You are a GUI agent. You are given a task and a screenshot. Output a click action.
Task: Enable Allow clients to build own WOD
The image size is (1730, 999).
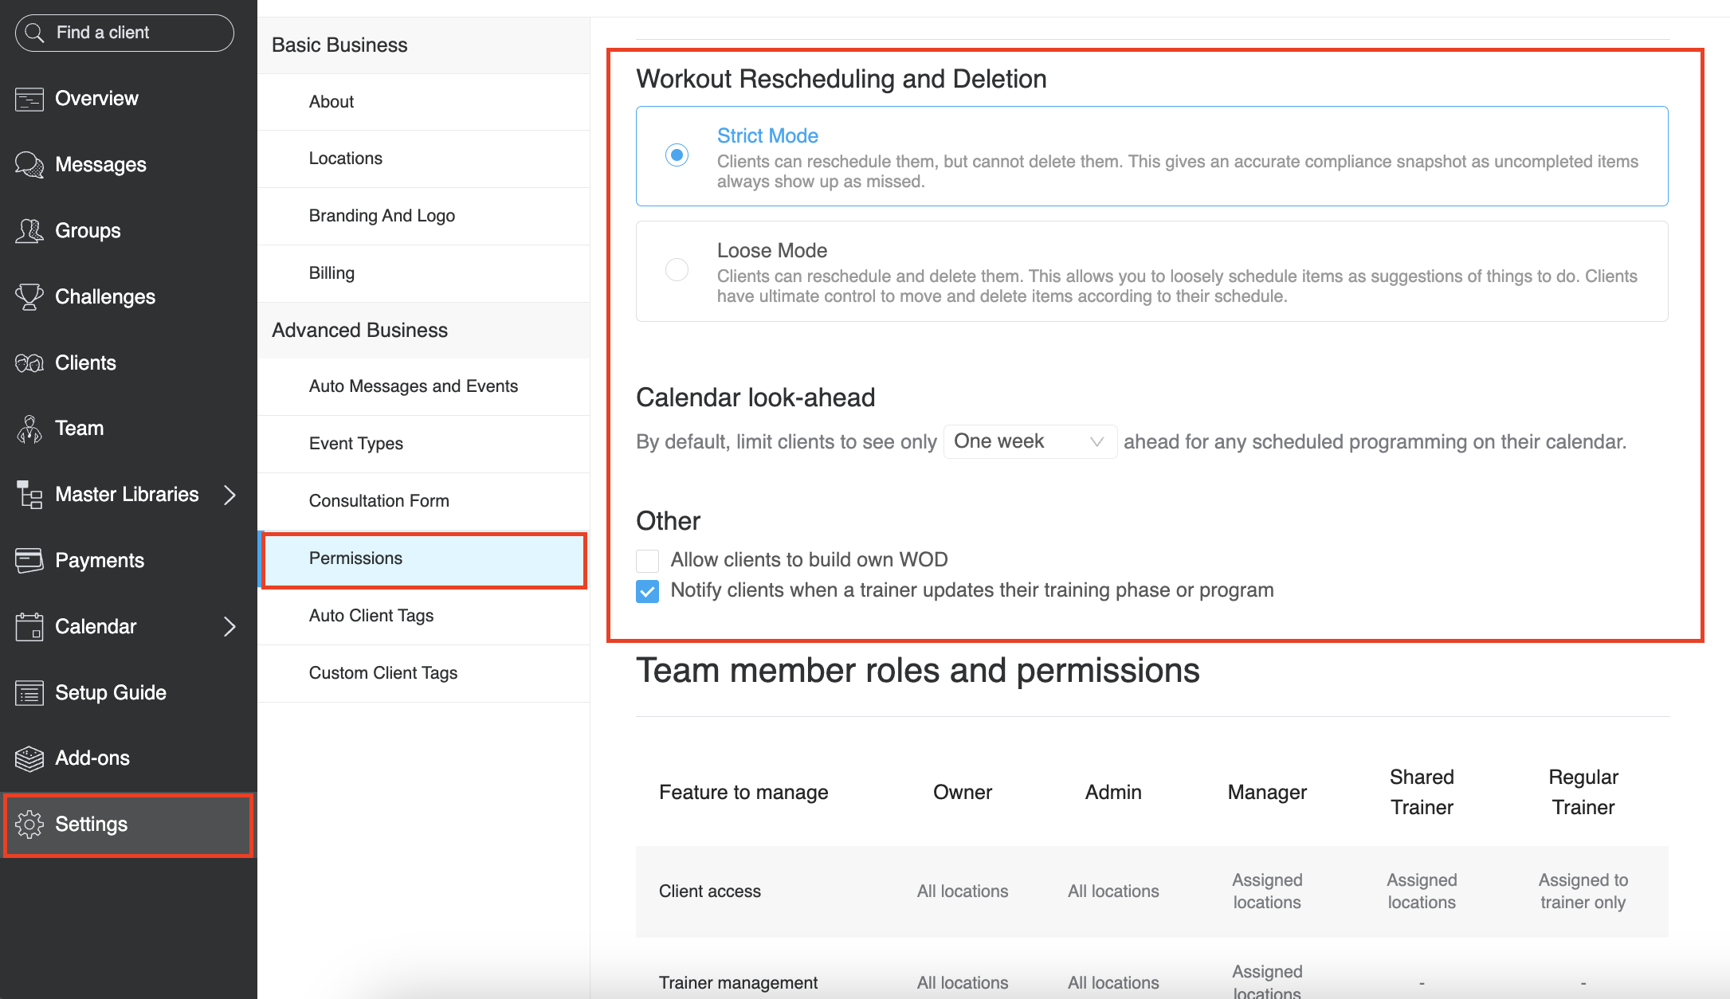(x=647, y=560)
